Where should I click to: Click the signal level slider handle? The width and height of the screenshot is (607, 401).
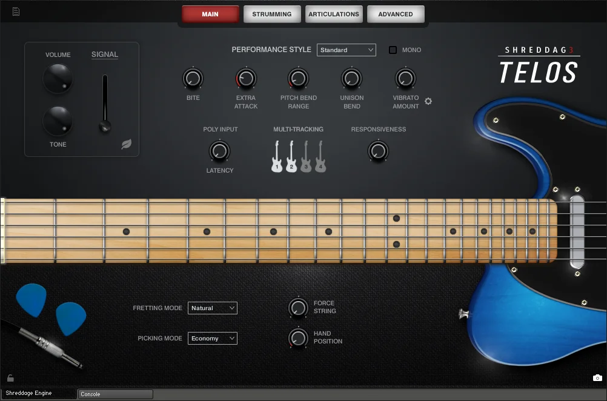pyautogui.click(x=105, y=126)
